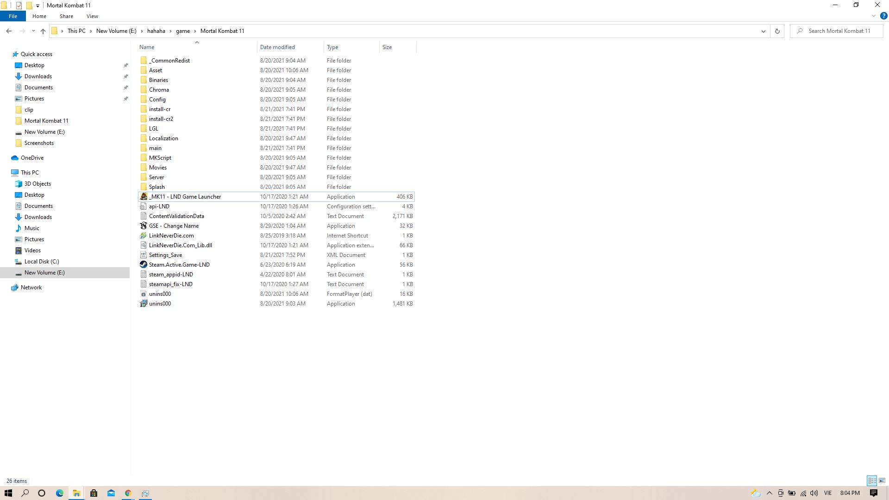889x500 pixels.
Task: Launch _MK11 - LND Game Launcher application
Action: coord(185,196)
